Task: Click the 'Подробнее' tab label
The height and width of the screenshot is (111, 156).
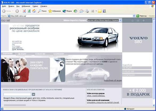Action: pyautogui.click(x=8, y=54)
